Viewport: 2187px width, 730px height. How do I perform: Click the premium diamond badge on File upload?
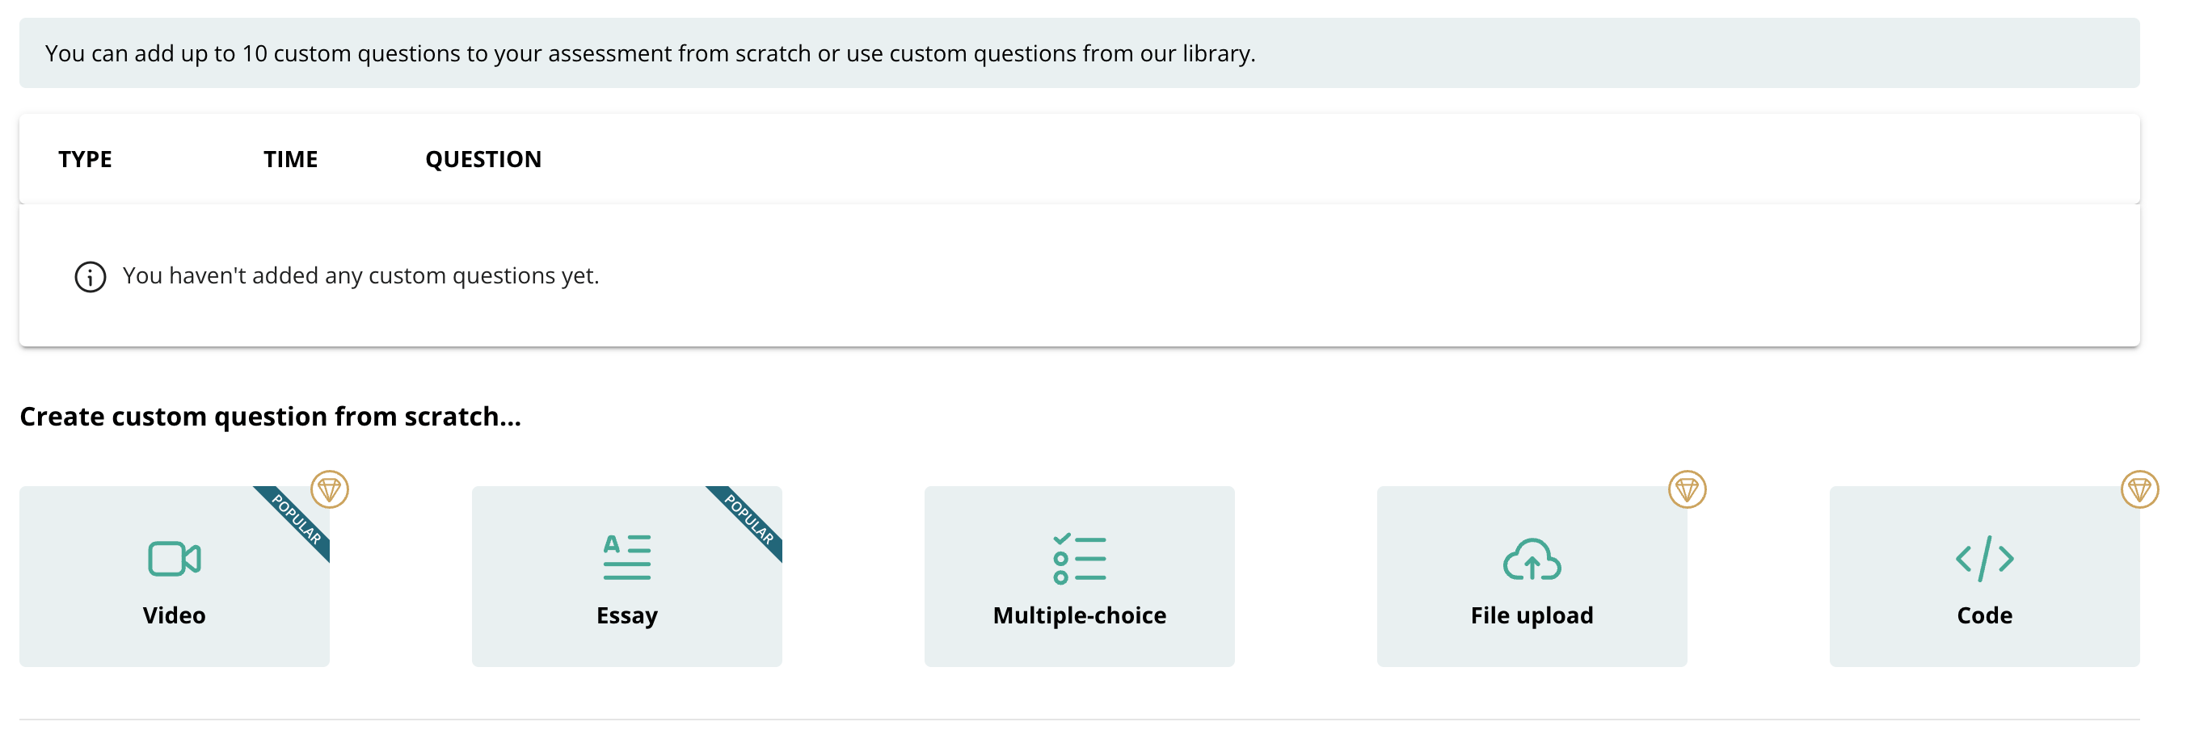(1687, 489)
